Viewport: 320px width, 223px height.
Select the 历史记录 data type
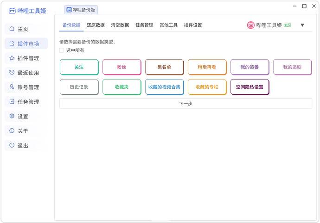(x=79, y=87)
